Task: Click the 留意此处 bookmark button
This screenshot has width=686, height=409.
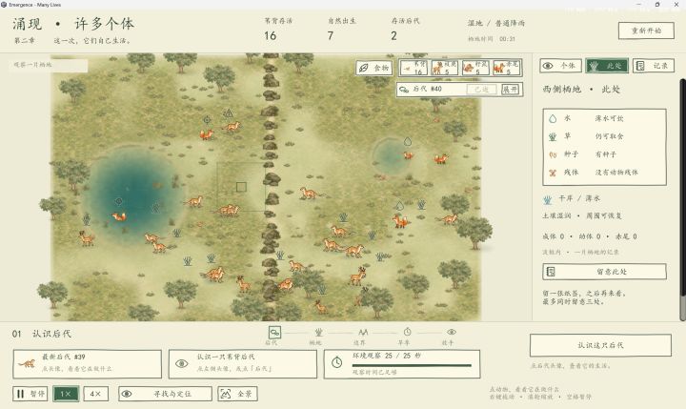Action: click(605, 272)
